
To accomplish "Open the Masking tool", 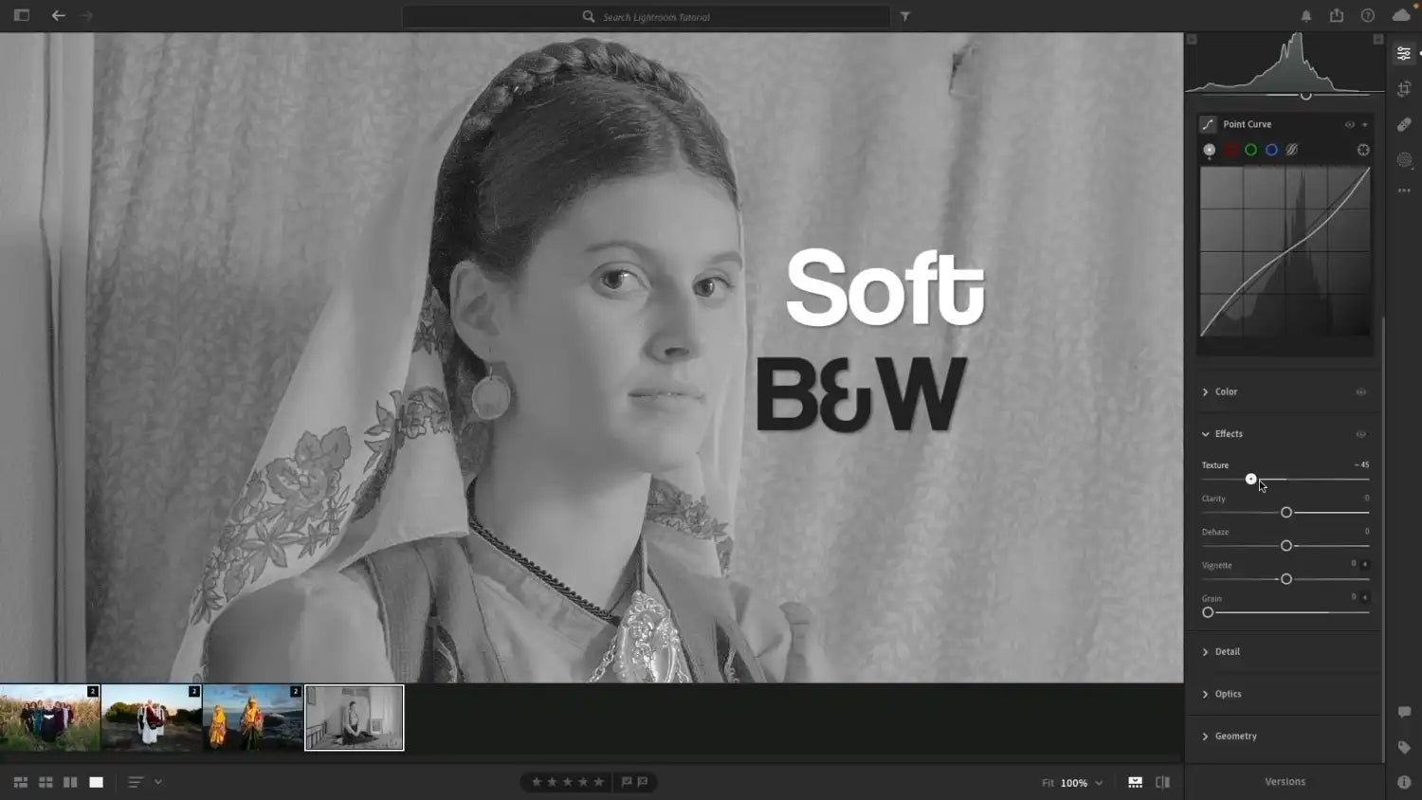I will [x=1404, y=159].
